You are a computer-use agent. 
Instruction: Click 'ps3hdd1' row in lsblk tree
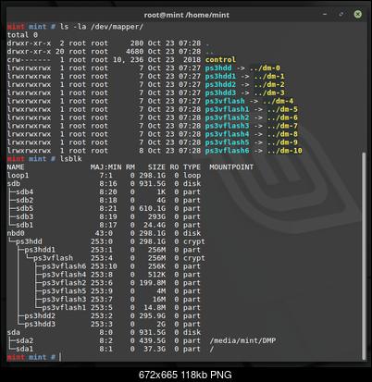(40, 250)
